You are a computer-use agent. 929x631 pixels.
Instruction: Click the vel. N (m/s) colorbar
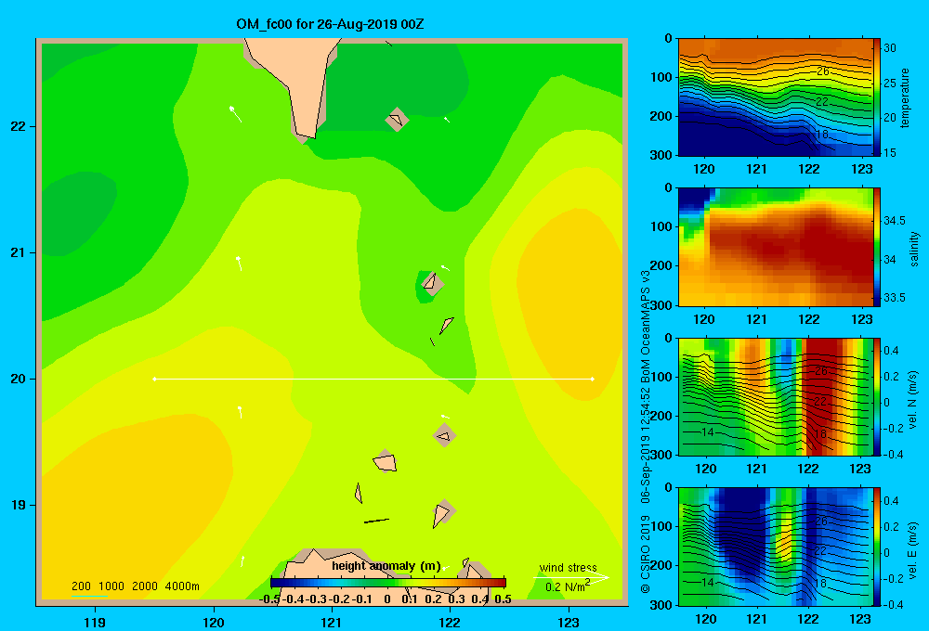876,396
